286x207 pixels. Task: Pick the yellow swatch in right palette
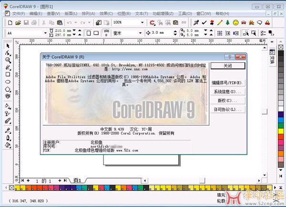(281, 131)
